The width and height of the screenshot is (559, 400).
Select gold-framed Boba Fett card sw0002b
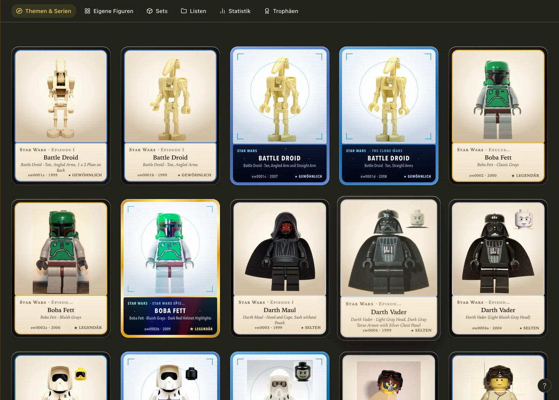170,268
